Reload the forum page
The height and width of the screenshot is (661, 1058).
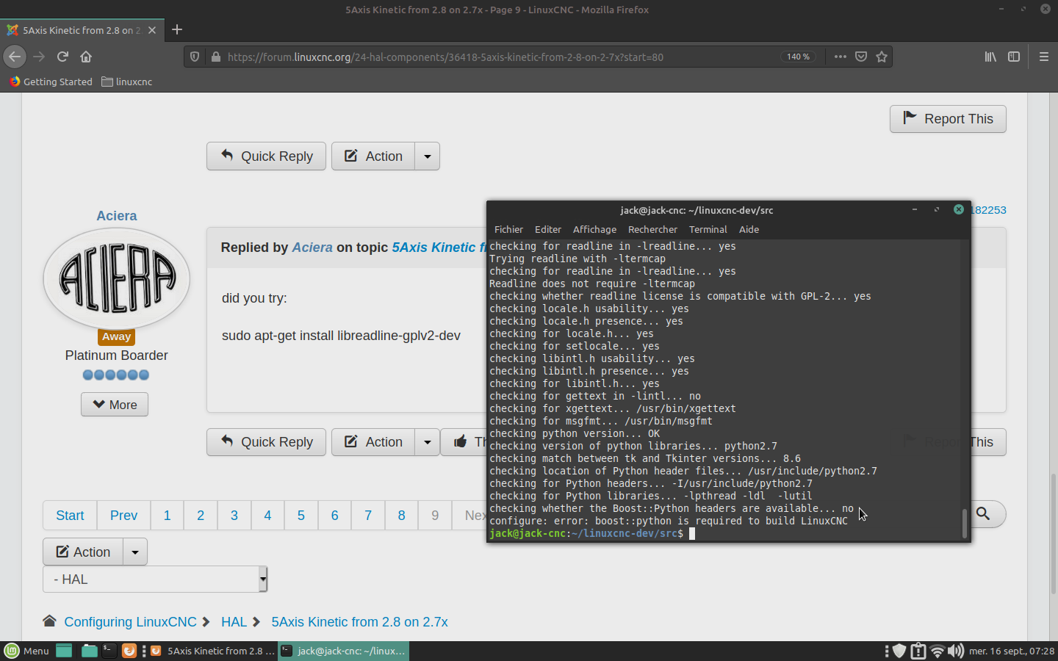tap(62, 57)
